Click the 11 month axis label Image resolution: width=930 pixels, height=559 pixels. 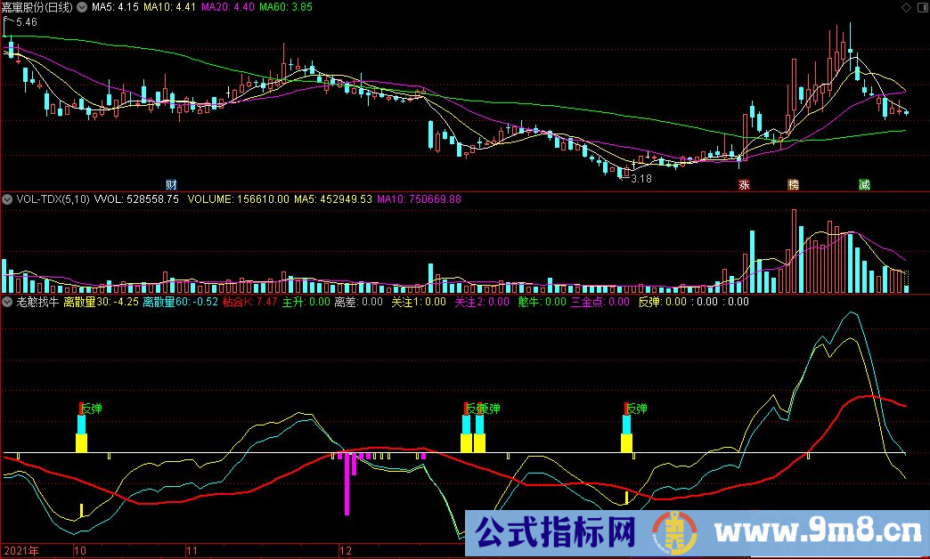click(x=192, y=551)
